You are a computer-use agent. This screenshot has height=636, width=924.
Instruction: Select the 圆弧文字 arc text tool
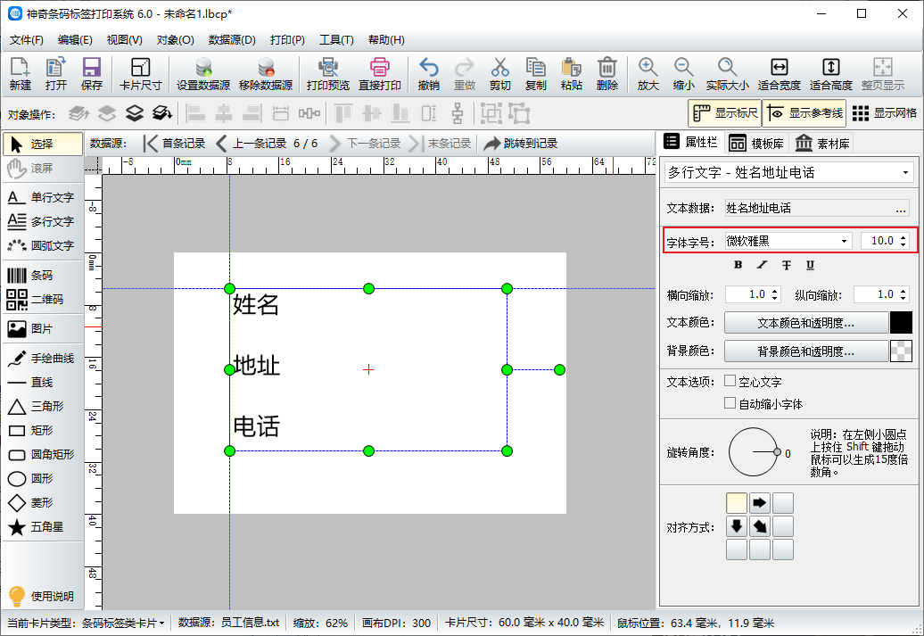click(41, 246)
